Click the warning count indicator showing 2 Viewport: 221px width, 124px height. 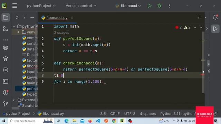pyautogui.click(x=187, y=27)
